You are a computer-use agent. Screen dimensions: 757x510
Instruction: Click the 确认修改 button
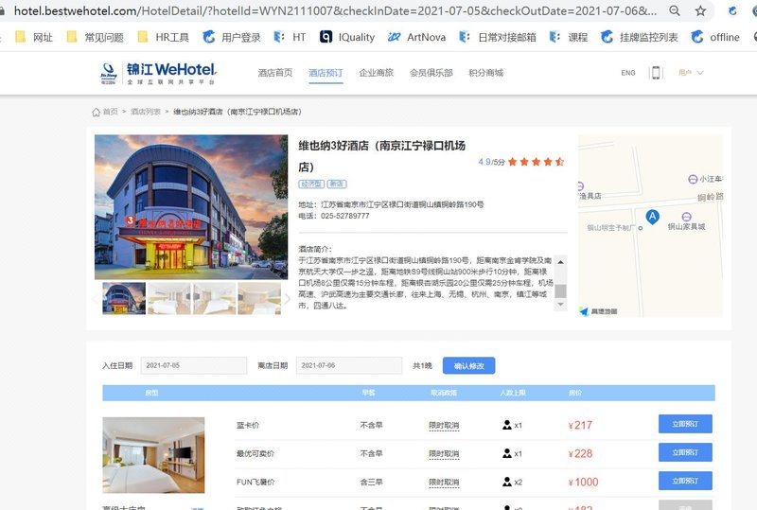click(468, 365)
